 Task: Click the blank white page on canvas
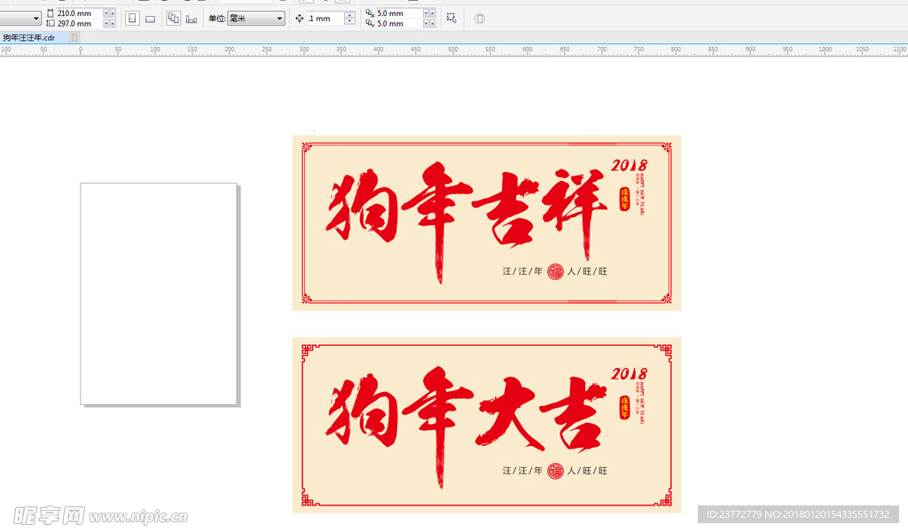[158, 293]
